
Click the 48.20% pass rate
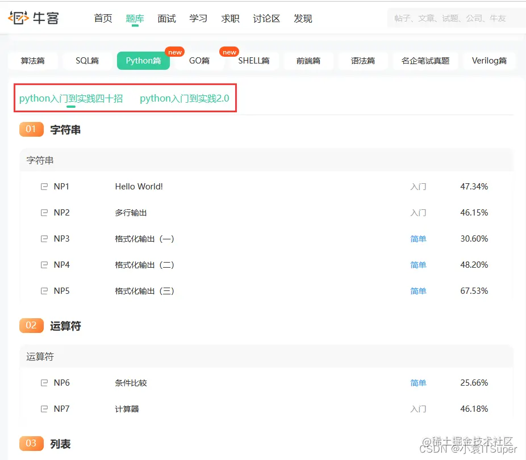[x=474, y=265]
